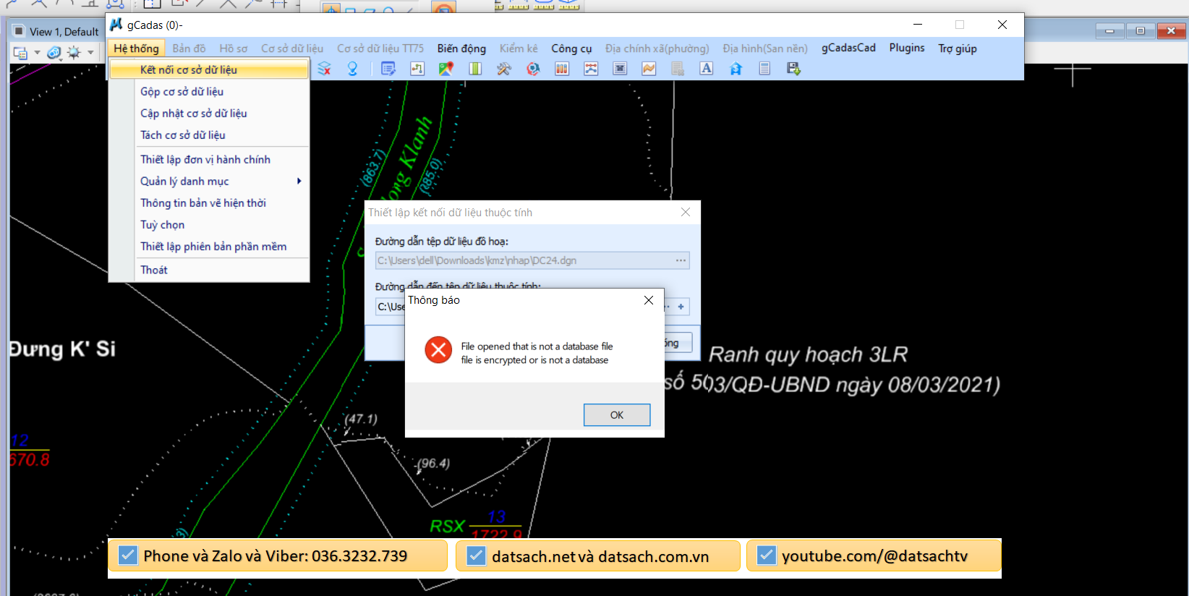
Task: Open the View Attributes dropdown arrow
Action: tap(37, 53)
